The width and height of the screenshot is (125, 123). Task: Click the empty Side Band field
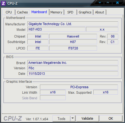pyautogui.click(x=53, y=98)
